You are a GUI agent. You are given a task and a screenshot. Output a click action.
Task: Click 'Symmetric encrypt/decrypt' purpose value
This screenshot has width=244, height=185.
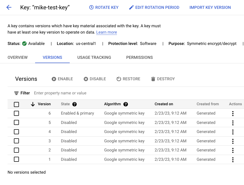[x=211, y=43]
